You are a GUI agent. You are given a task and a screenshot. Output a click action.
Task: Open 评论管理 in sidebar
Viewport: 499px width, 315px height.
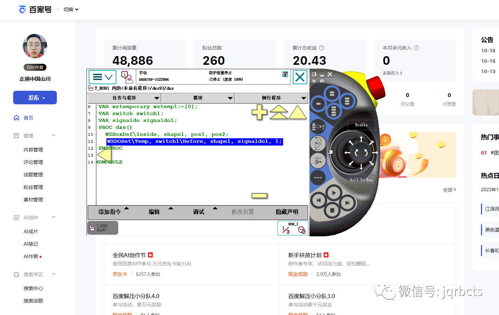(x=33, y=162)
